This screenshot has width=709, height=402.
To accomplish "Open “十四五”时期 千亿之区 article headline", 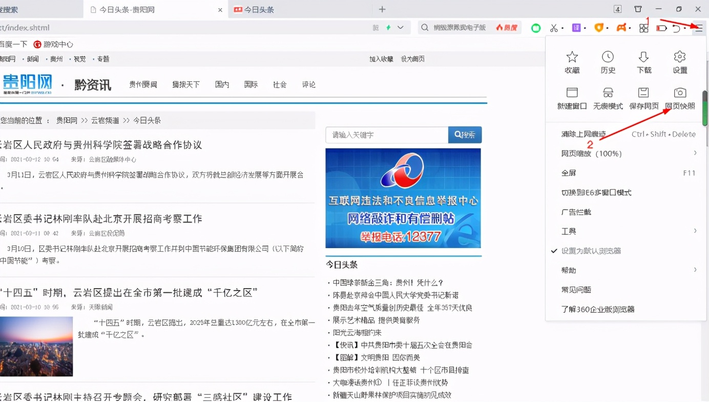I will (129, 293).
